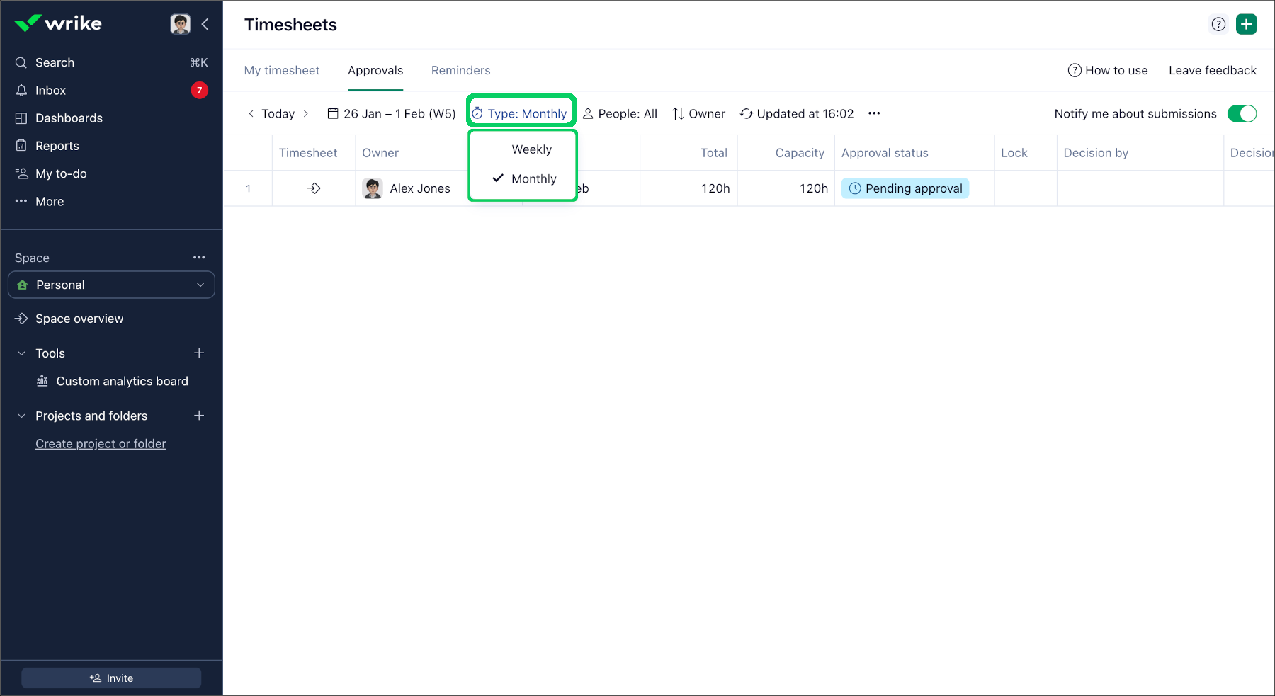Click the green plus create button
The height and width of the screenshot is (696, 1275).
pos(1246,24)
